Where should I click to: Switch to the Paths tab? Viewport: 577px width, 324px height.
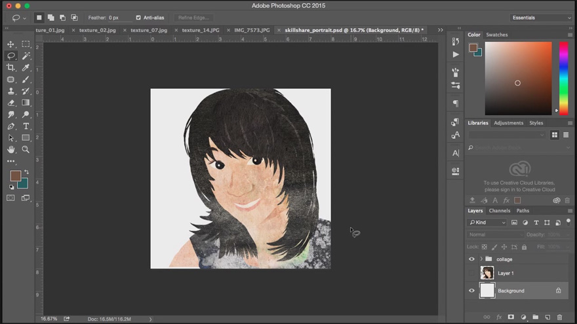[523, 211]
